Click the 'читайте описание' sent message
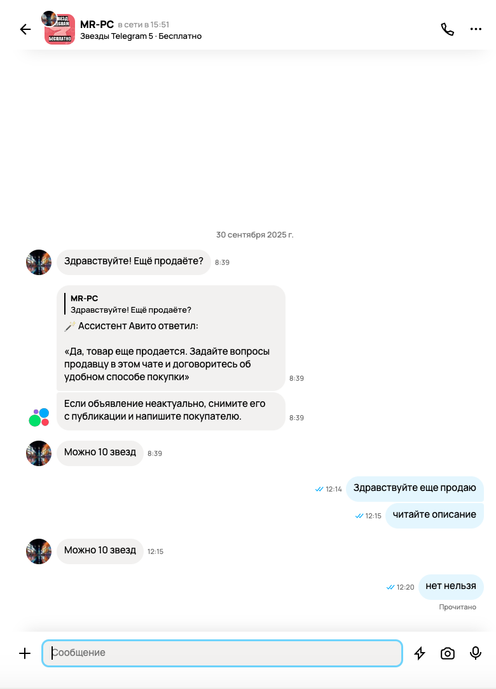 [434, 515]
